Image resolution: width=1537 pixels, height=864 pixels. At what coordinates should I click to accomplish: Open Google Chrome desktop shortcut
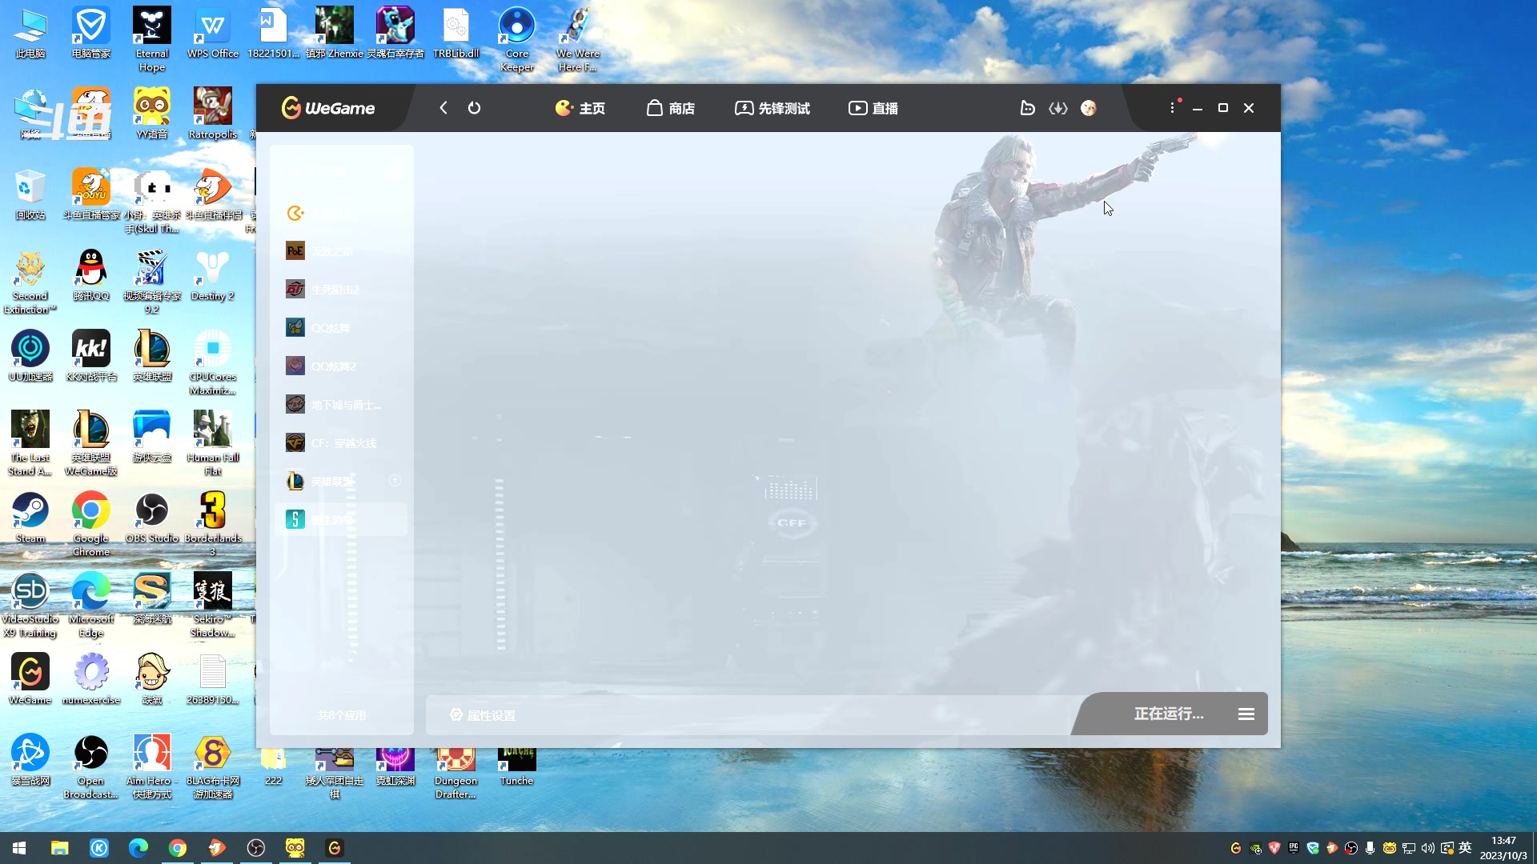91,524
